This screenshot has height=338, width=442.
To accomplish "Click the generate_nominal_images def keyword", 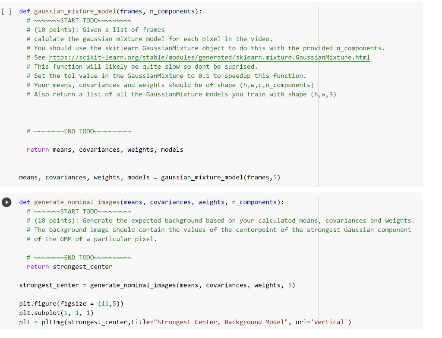I will coord(24,202).
